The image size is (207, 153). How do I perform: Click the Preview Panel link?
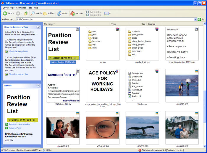[15, 128]
